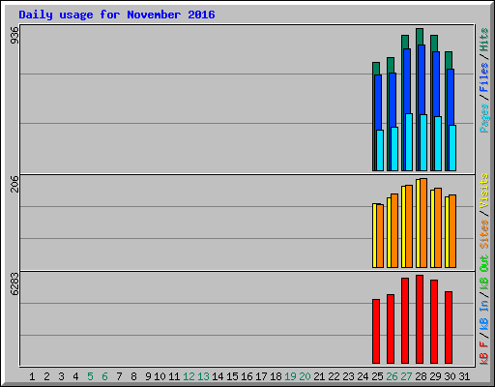The width and height of the screenshot is (495, 387).
Task: Click the kB F legend label
Action: pyautogui.click(x=484, y=352)
